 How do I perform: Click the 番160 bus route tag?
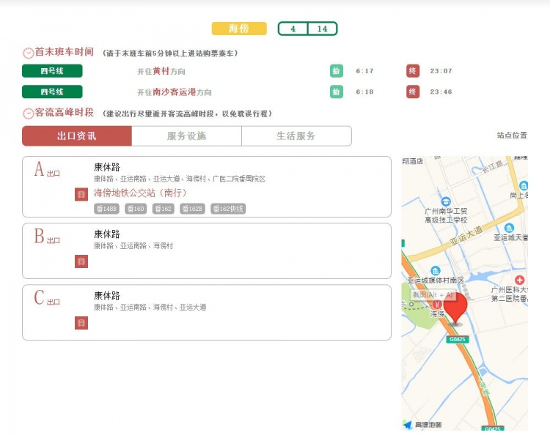point(136,209)
